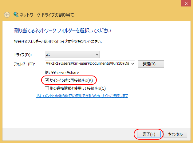This screenshot has height=143, width=193.
Task: Click the 完了(F) finish button
Action: (x=149, y=134)
